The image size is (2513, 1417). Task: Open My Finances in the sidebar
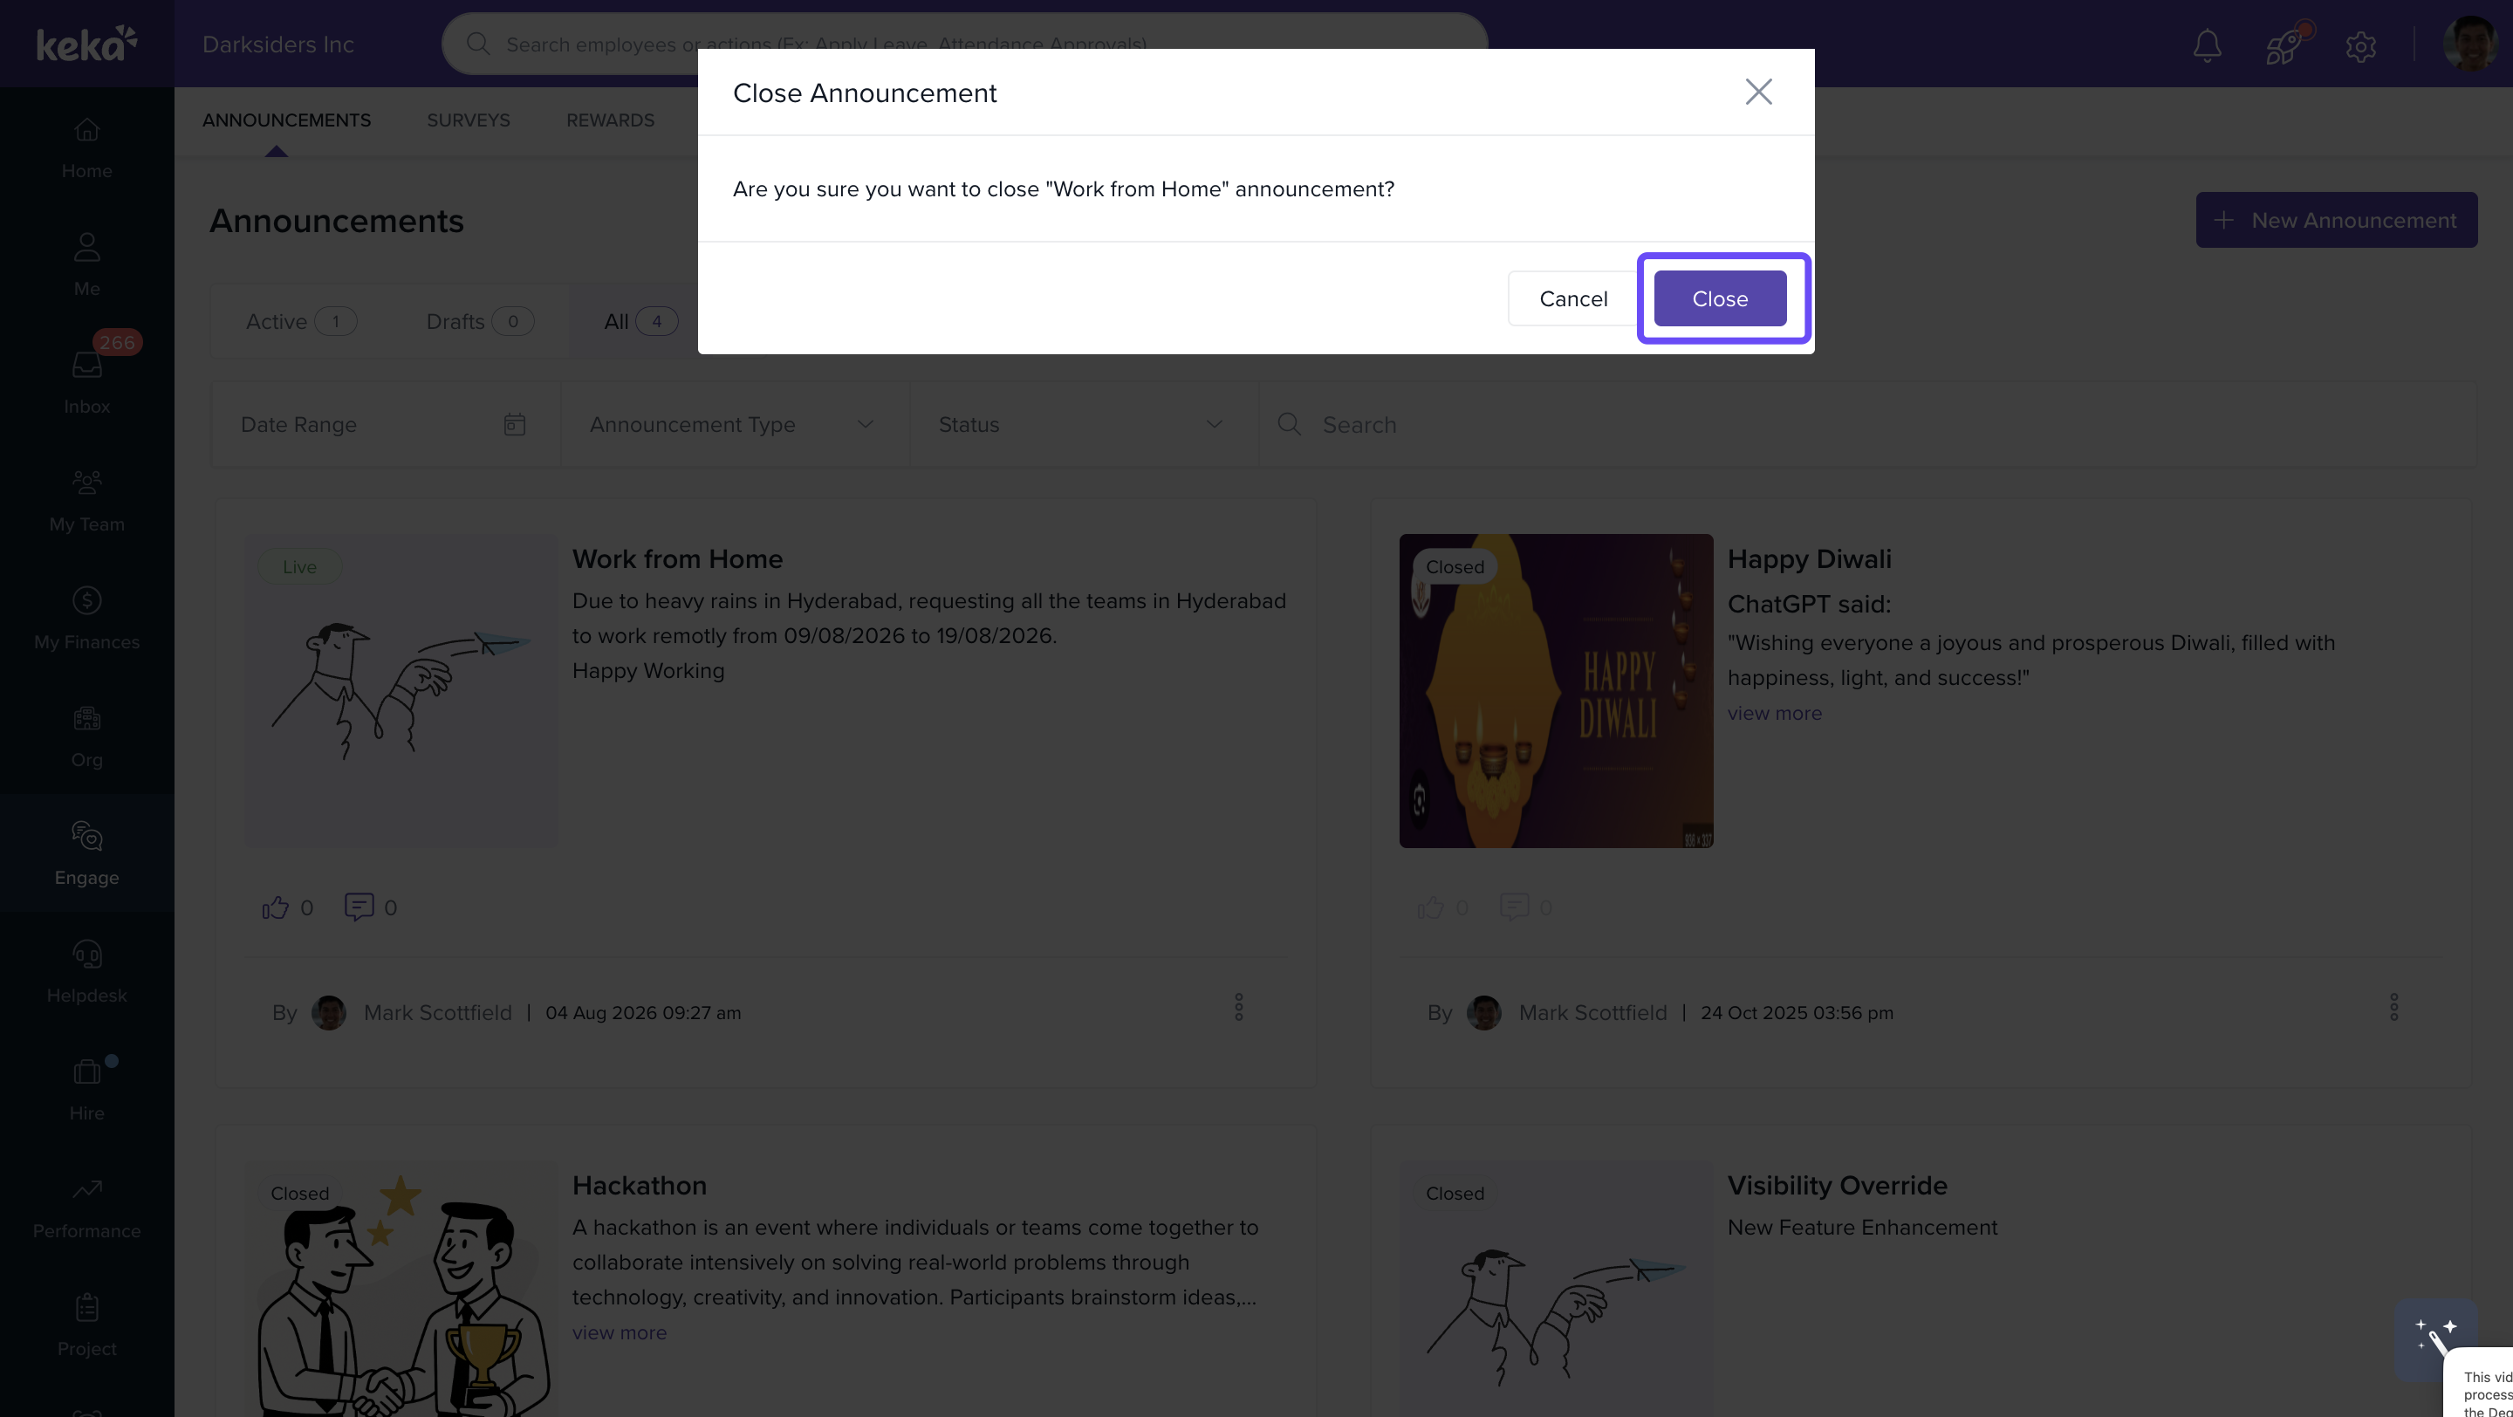click(x=87, y=619)
